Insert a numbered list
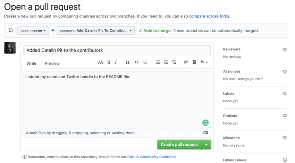 pyautogui.click(x=166, y=62)
